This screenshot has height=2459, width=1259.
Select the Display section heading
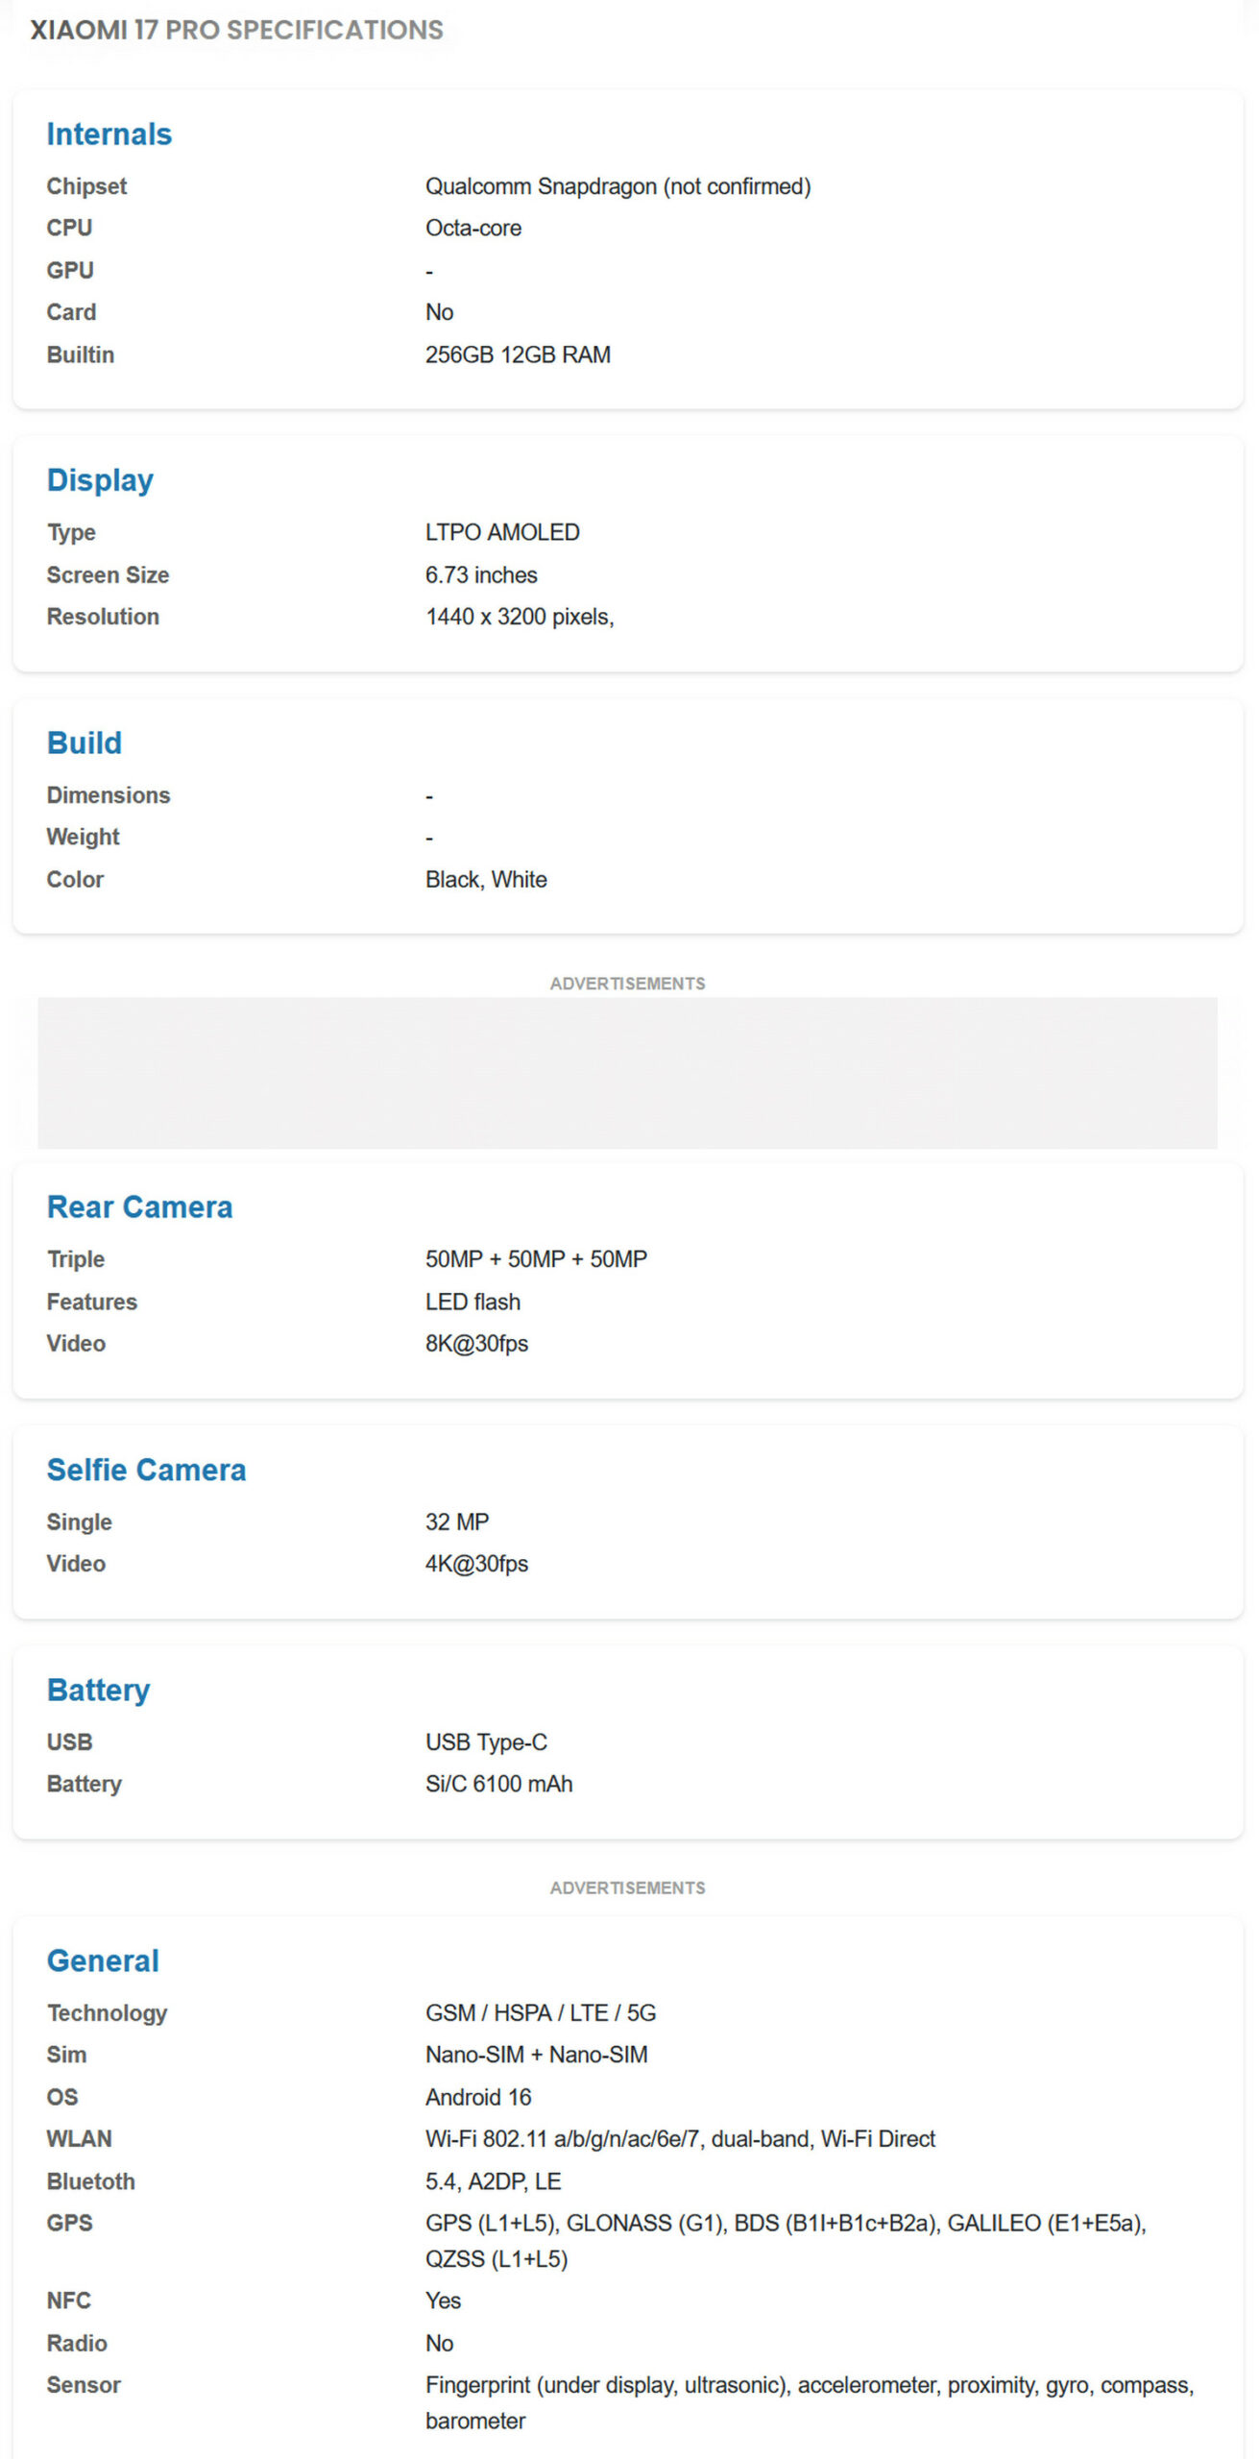point(100,480)
